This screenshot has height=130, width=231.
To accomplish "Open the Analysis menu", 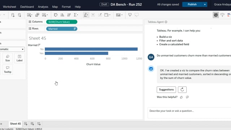I will (x=43, y=7).
